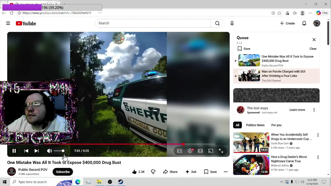
Task: Play queued One Mistake Was All It Took
Action: (276, 61)
